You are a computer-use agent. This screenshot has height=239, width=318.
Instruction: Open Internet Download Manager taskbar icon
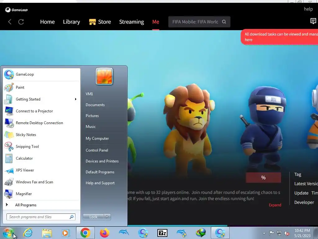(x=201, y=233)
